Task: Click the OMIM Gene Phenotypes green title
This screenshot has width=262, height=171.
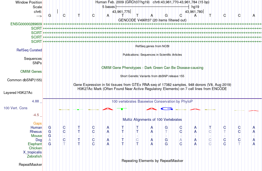Action: (152, 68)
